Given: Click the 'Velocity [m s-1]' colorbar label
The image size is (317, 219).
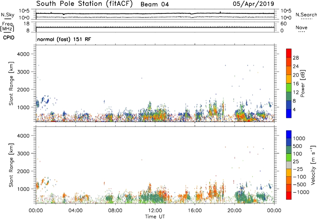Looking at the screenshot, I should [313, 165].
